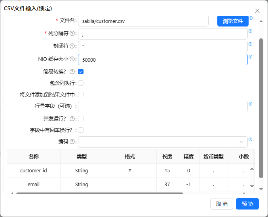The height and width of the screenshot is (217, 268).
Task: Click the 类型 column header
Action: [x=82, y=157]
